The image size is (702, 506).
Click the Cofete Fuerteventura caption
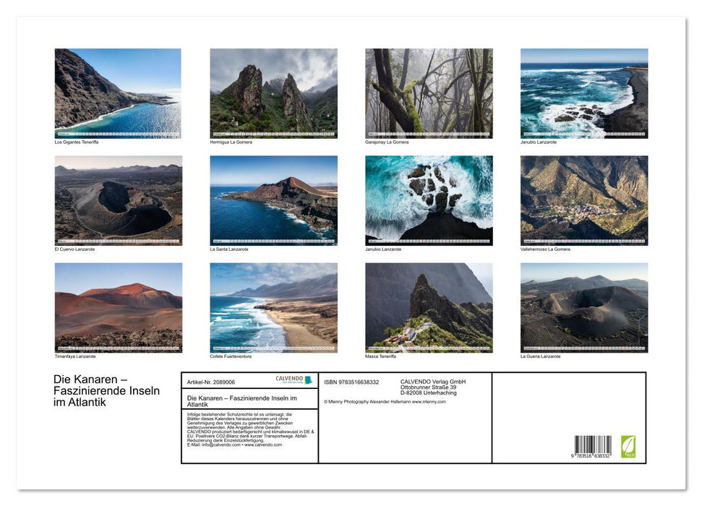[x=230, y=356]
